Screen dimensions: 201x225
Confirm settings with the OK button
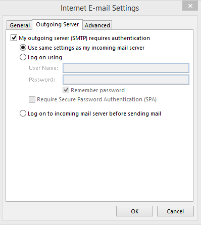coord(134,211)
